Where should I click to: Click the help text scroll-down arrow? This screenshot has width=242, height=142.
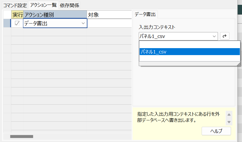(x=229, y=122)
